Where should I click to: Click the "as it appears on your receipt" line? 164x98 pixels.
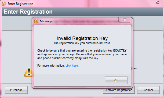point(82,55)
